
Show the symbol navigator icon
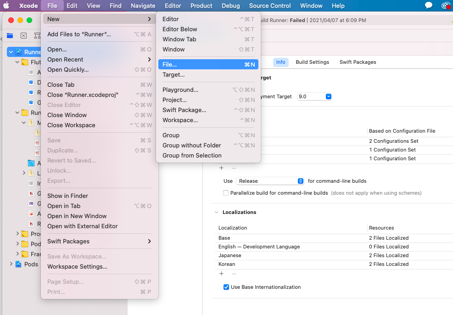(37, 35)
